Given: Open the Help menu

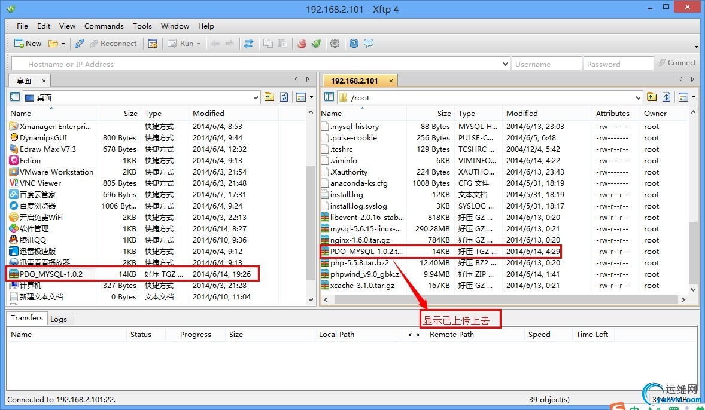Looking at the screenshot, I should coord(206,26).
